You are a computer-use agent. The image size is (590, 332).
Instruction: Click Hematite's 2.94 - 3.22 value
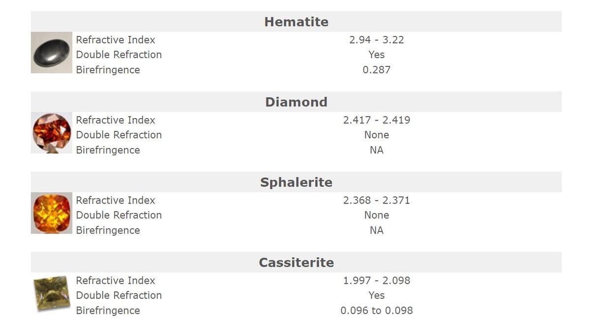click(377, 40)
